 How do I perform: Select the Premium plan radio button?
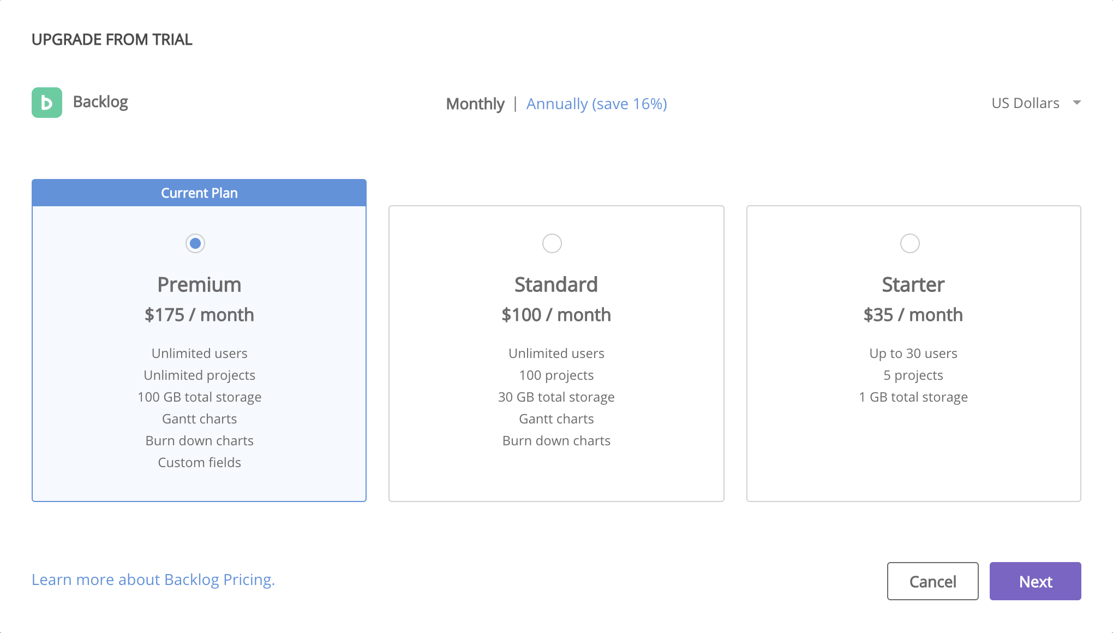point(195,243)
